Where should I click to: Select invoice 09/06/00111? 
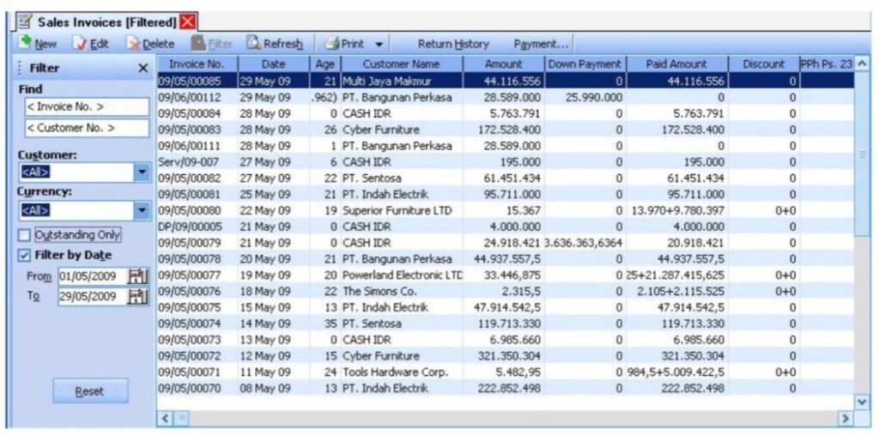[189, 146]
